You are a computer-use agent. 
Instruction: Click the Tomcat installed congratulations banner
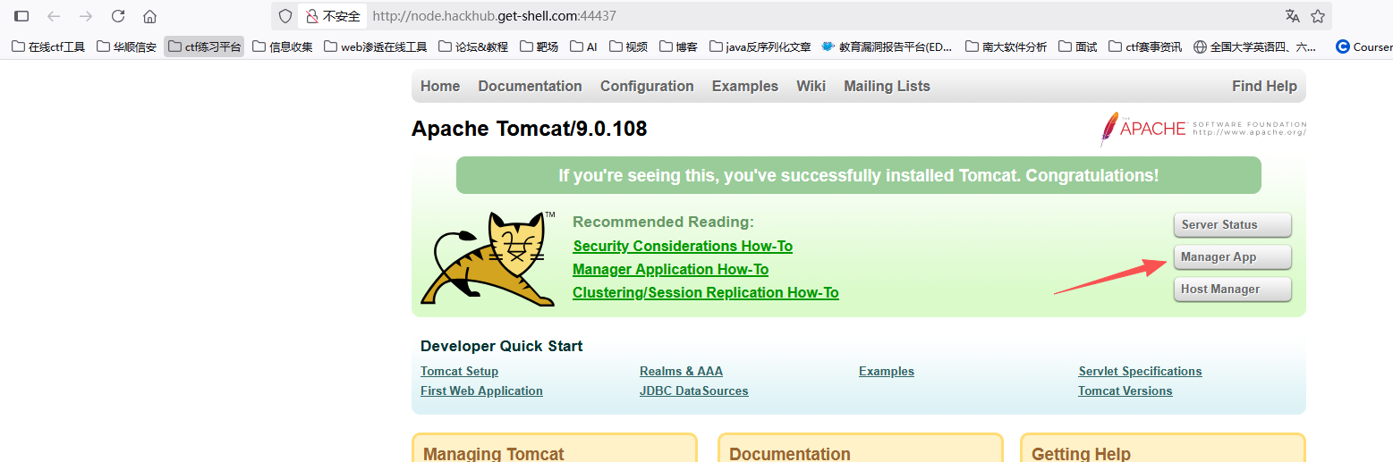point(858,175)
